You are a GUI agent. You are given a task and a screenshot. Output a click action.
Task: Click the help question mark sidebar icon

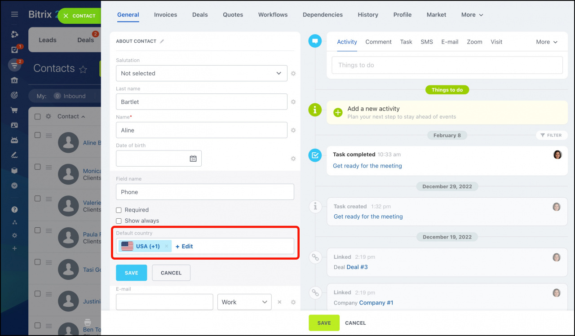(x=14, y=209)
